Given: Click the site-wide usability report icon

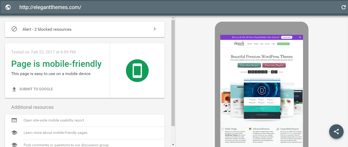Looking at the screenshot, I should pyautogui.click(x=14, y=120).
